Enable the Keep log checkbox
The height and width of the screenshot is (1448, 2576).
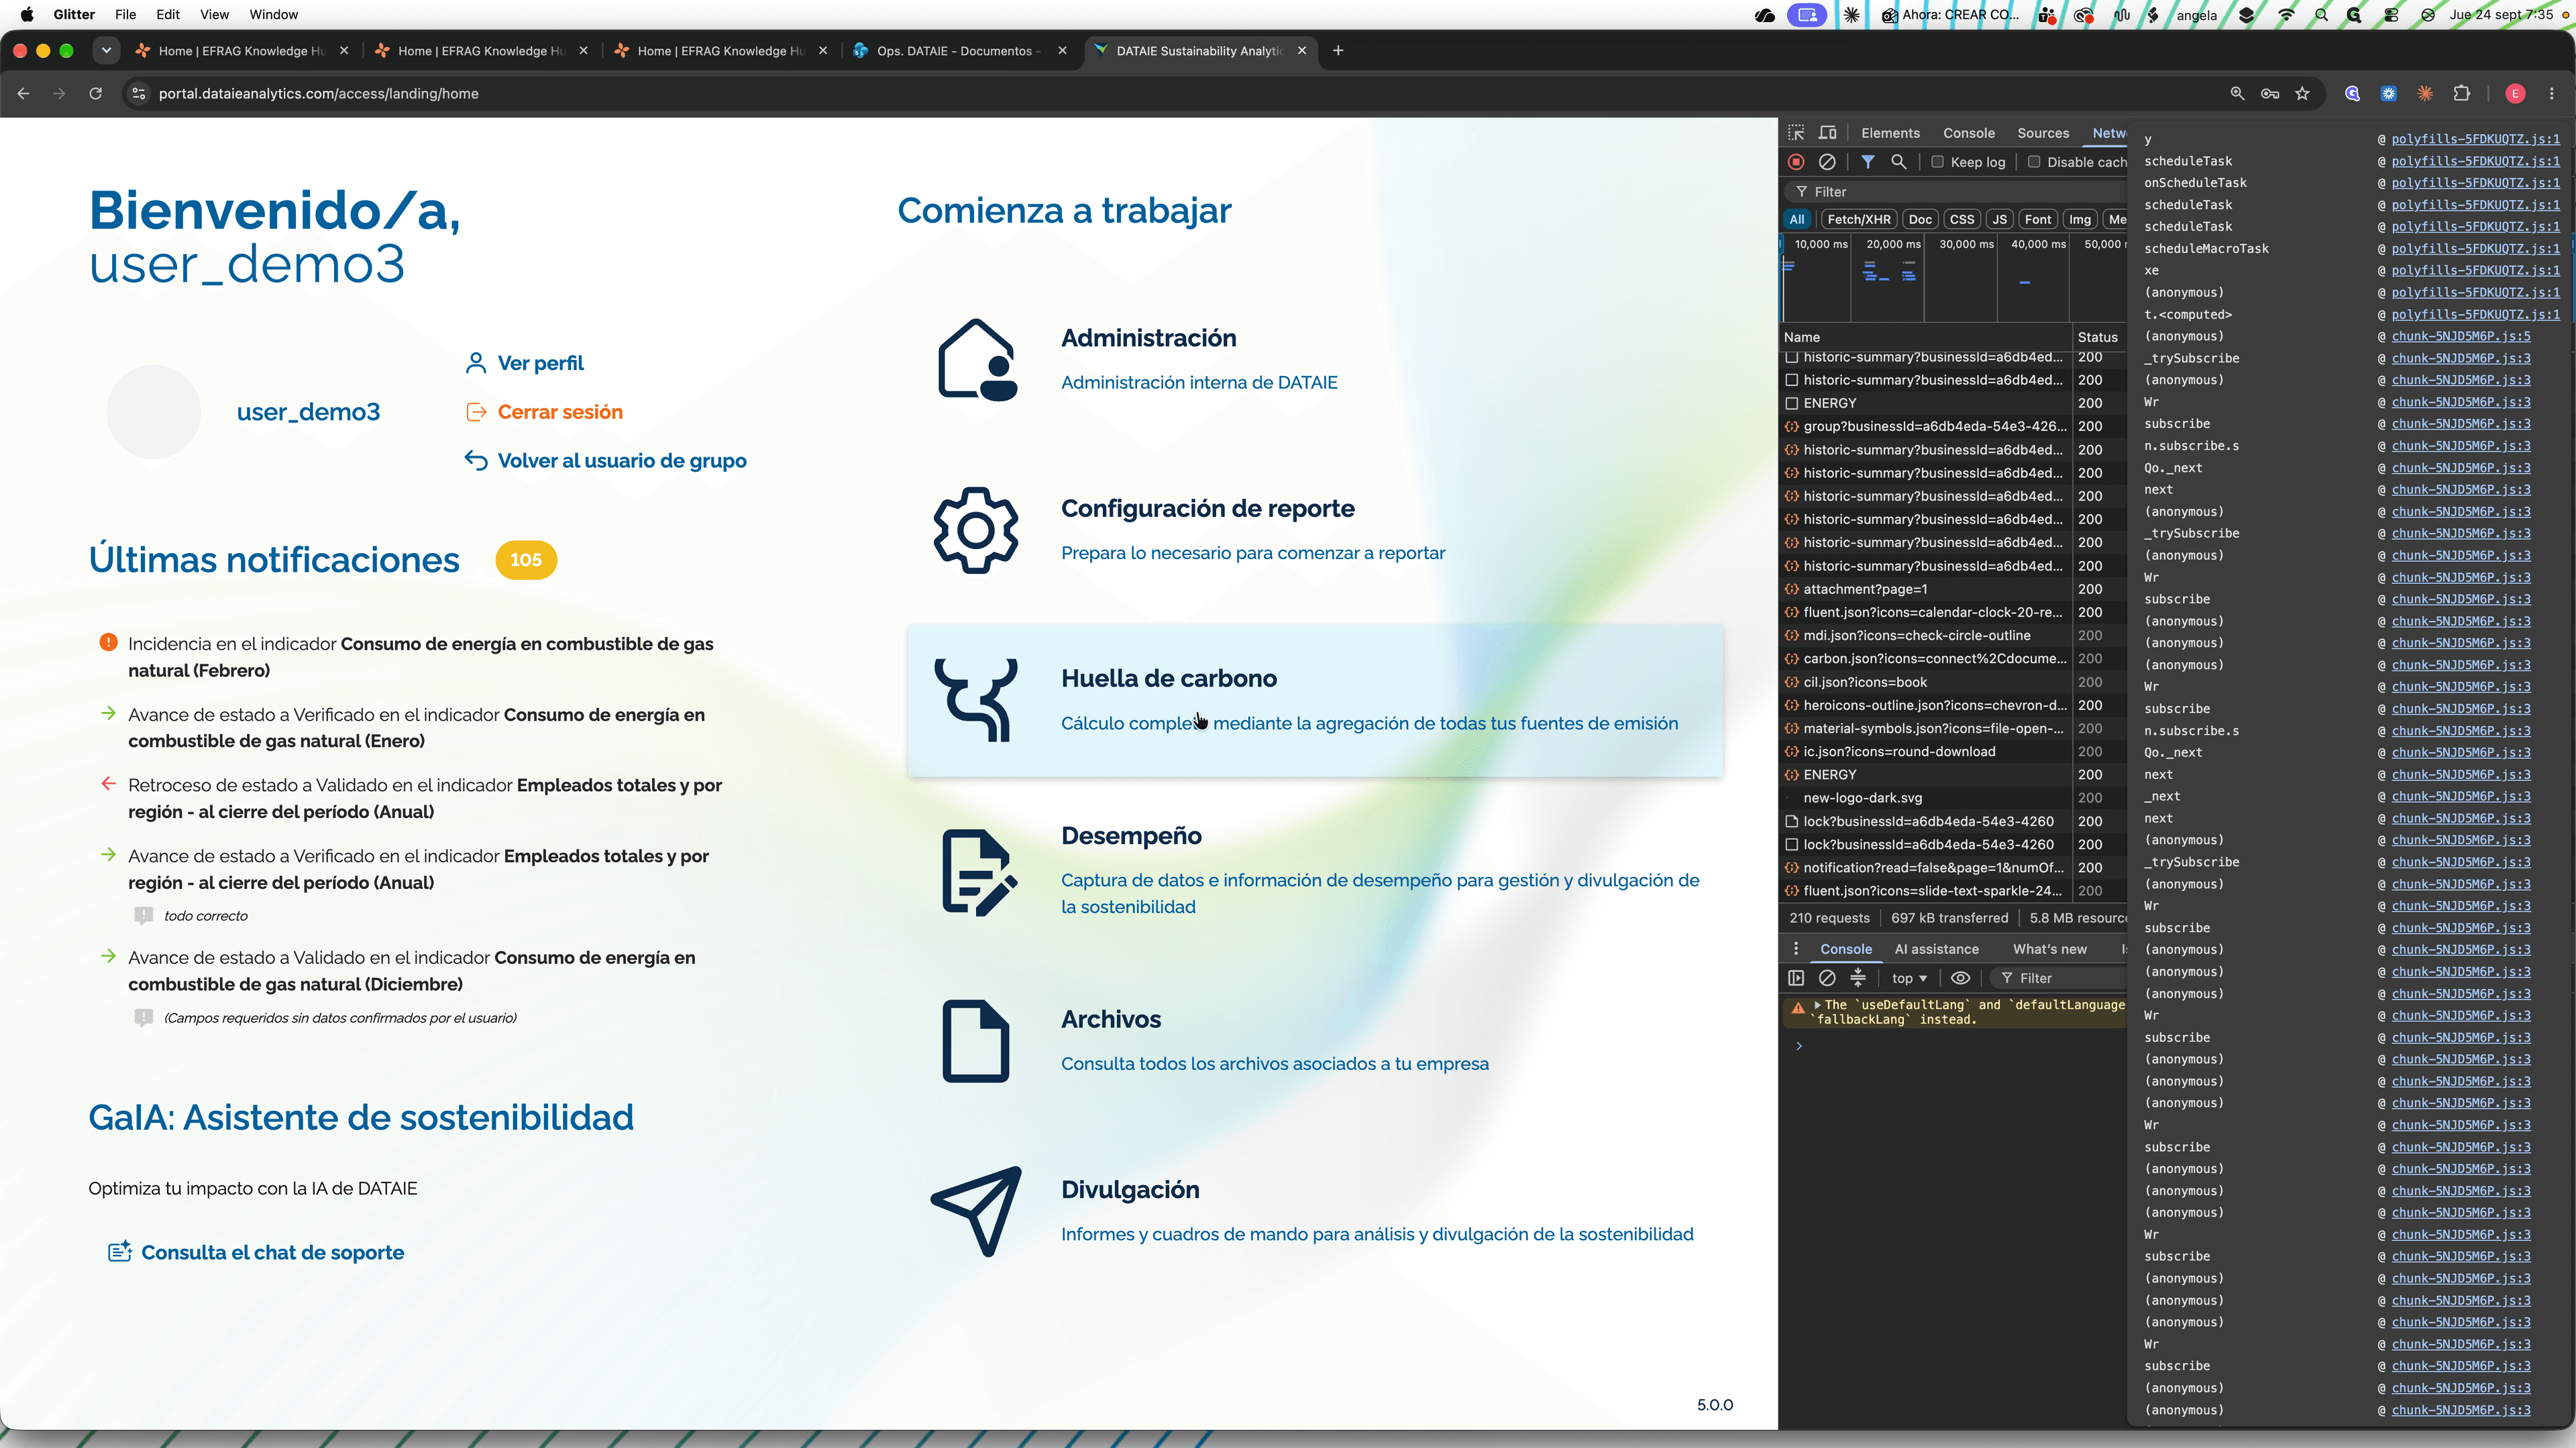(1937, 162)
